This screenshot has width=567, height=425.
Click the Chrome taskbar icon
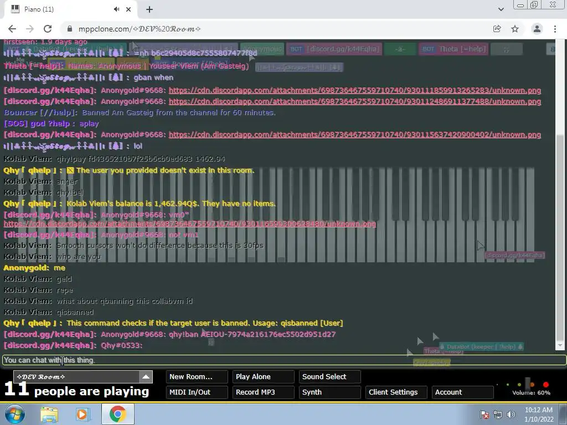117,414
